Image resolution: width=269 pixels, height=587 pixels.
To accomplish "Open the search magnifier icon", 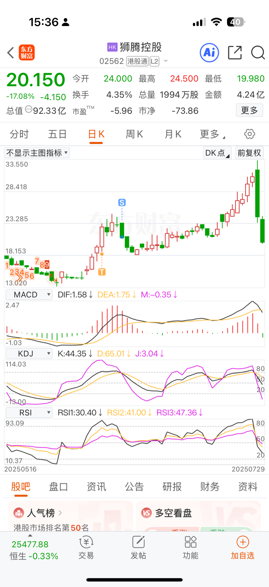I will coord(258,53).
